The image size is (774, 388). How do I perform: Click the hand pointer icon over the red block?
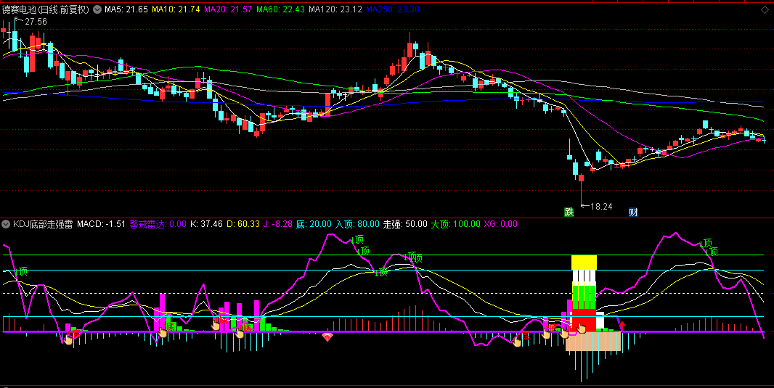pyautogui.click(x=582, y=328)
